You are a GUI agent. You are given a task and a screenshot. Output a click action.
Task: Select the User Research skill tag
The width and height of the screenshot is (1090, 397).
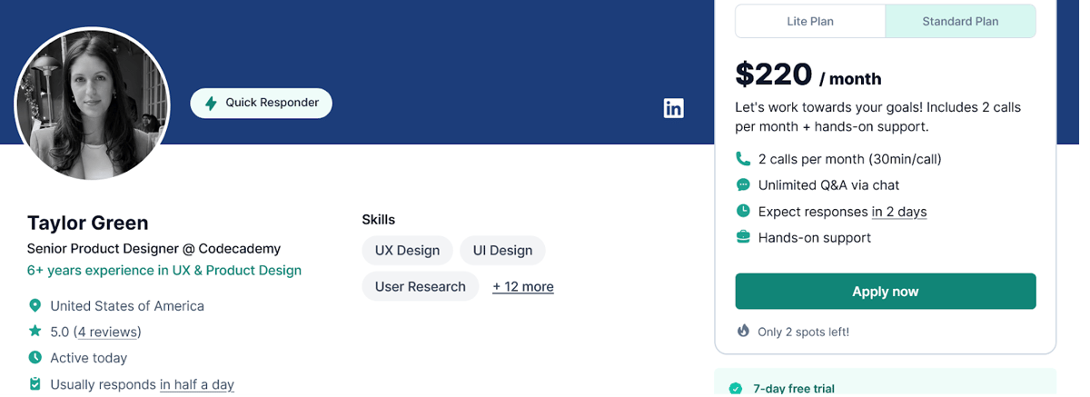421,287
